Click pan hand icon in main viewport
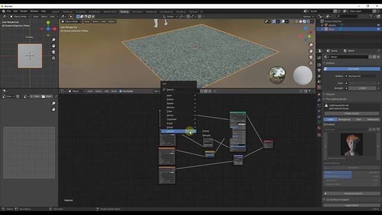 coord(311,51)
